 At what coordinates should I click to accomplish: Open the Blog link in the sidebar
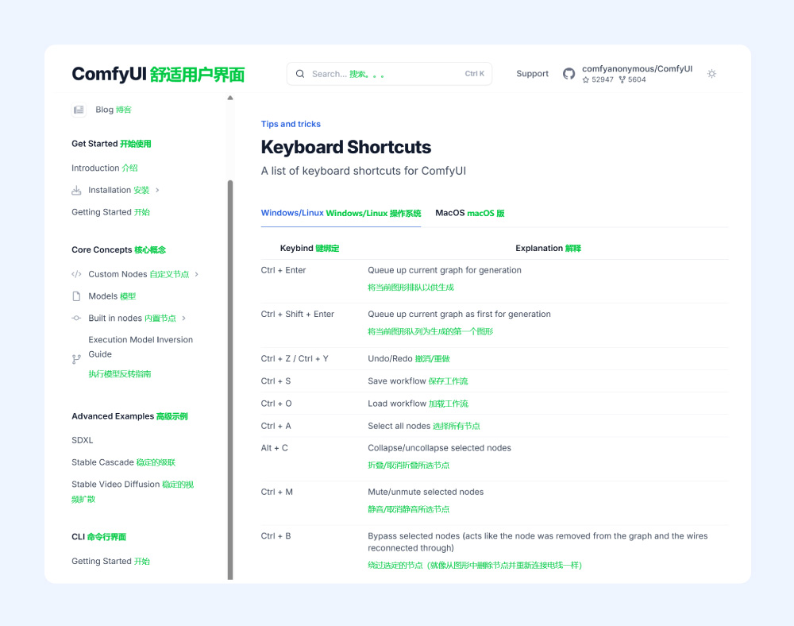(114, 110)
